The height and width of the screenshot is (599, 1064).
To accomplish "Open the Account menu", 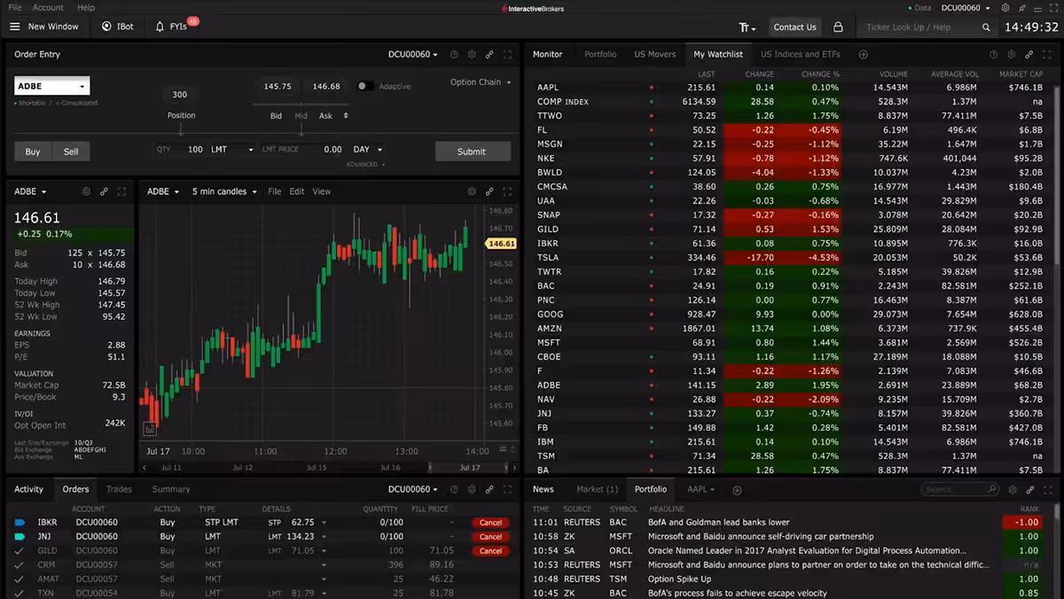I will [x=48, y=8].
